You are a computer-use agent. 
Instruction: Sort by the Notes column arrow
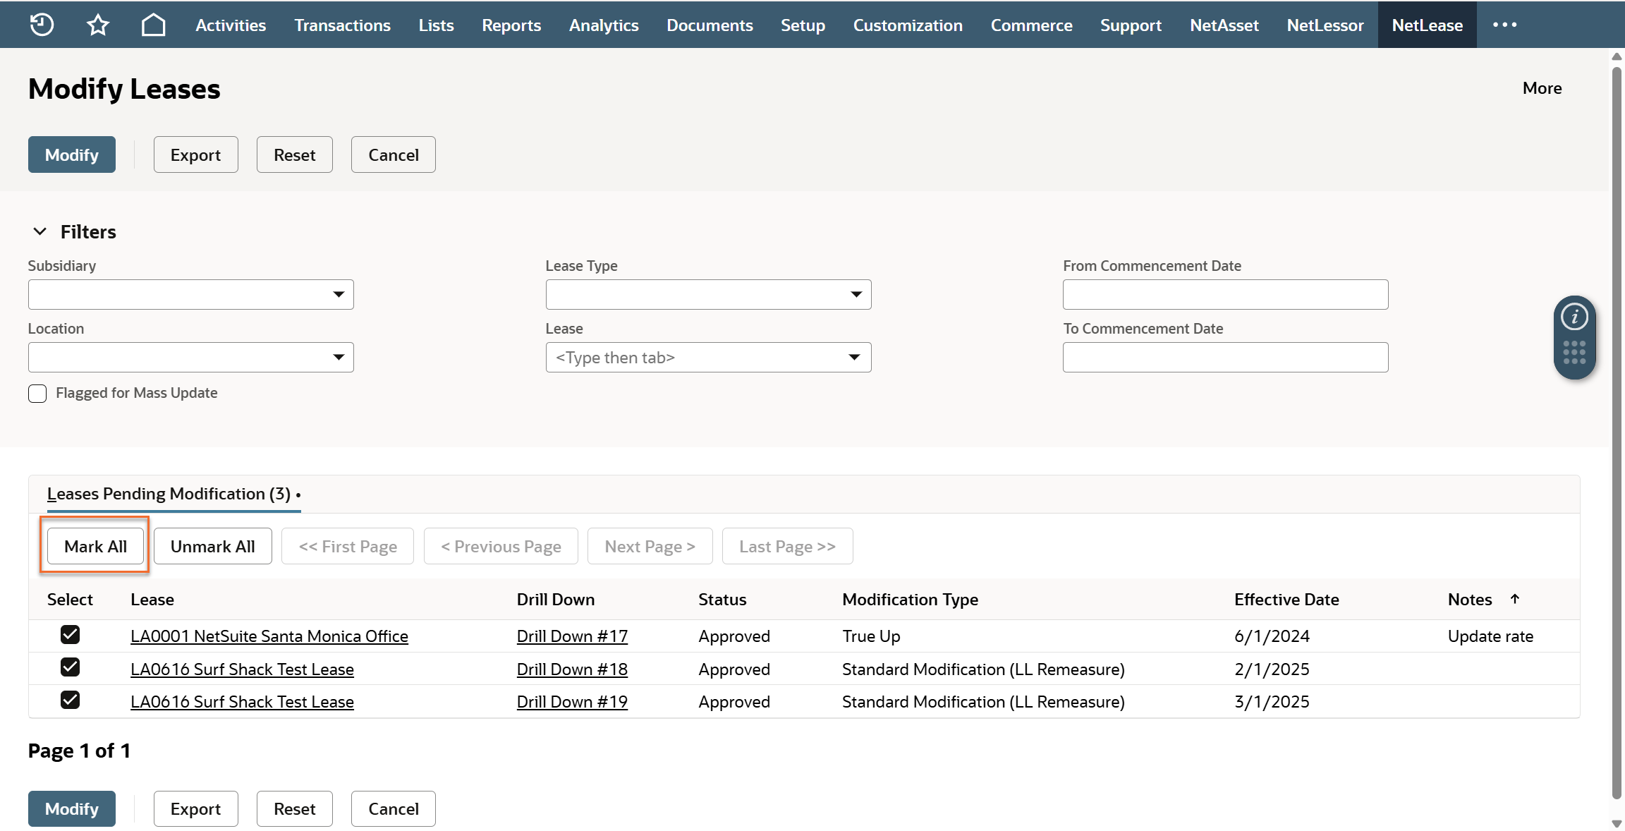coord(1515,599)
